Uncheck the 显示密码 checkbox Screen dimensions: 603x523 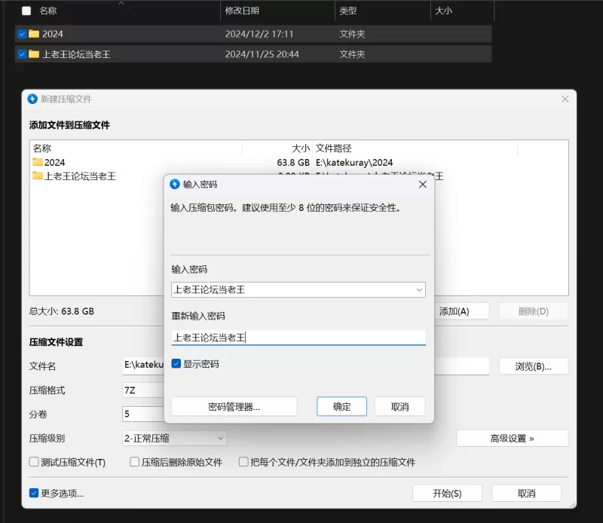click(x=176, y=364)
